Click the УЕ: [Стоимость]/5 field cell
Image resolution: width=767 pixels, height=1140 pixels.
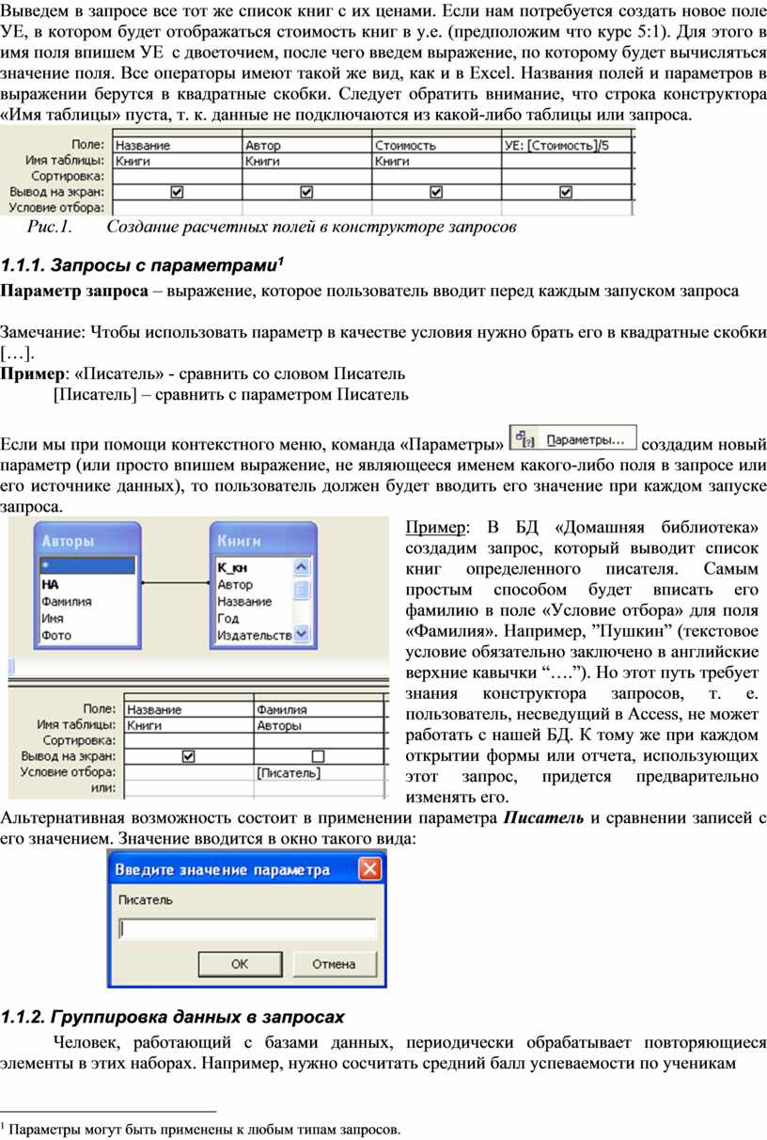567,146
